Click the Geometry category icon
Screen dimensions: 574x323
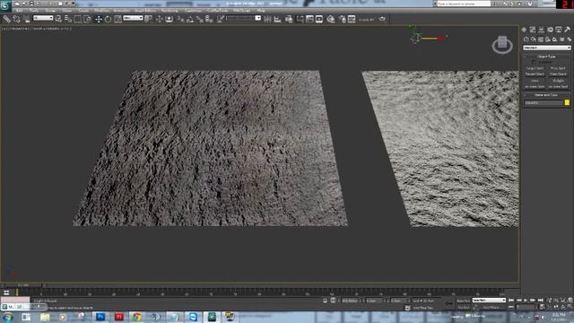pyautogui.click(x=526, y=39)
